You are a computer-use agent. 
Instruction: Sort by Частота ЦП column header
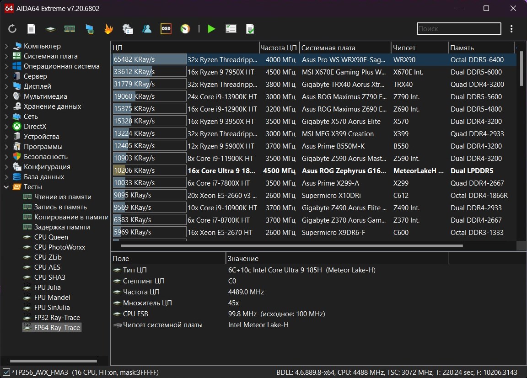pos(279,48)
